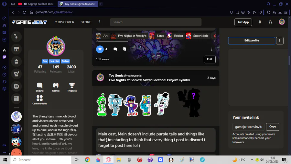This screenshot has width=291, height=164.
Task: Move the community tags horizontal scrollbar
Action: coord(113,41)
